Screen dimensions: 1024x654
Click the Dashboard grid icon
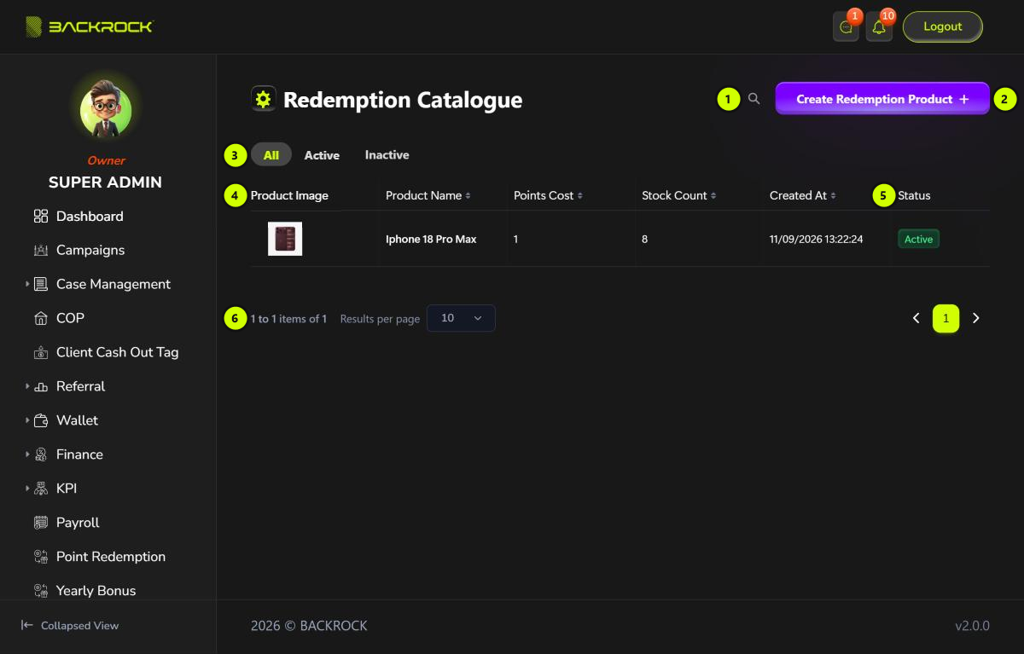(x=41, y=216)
